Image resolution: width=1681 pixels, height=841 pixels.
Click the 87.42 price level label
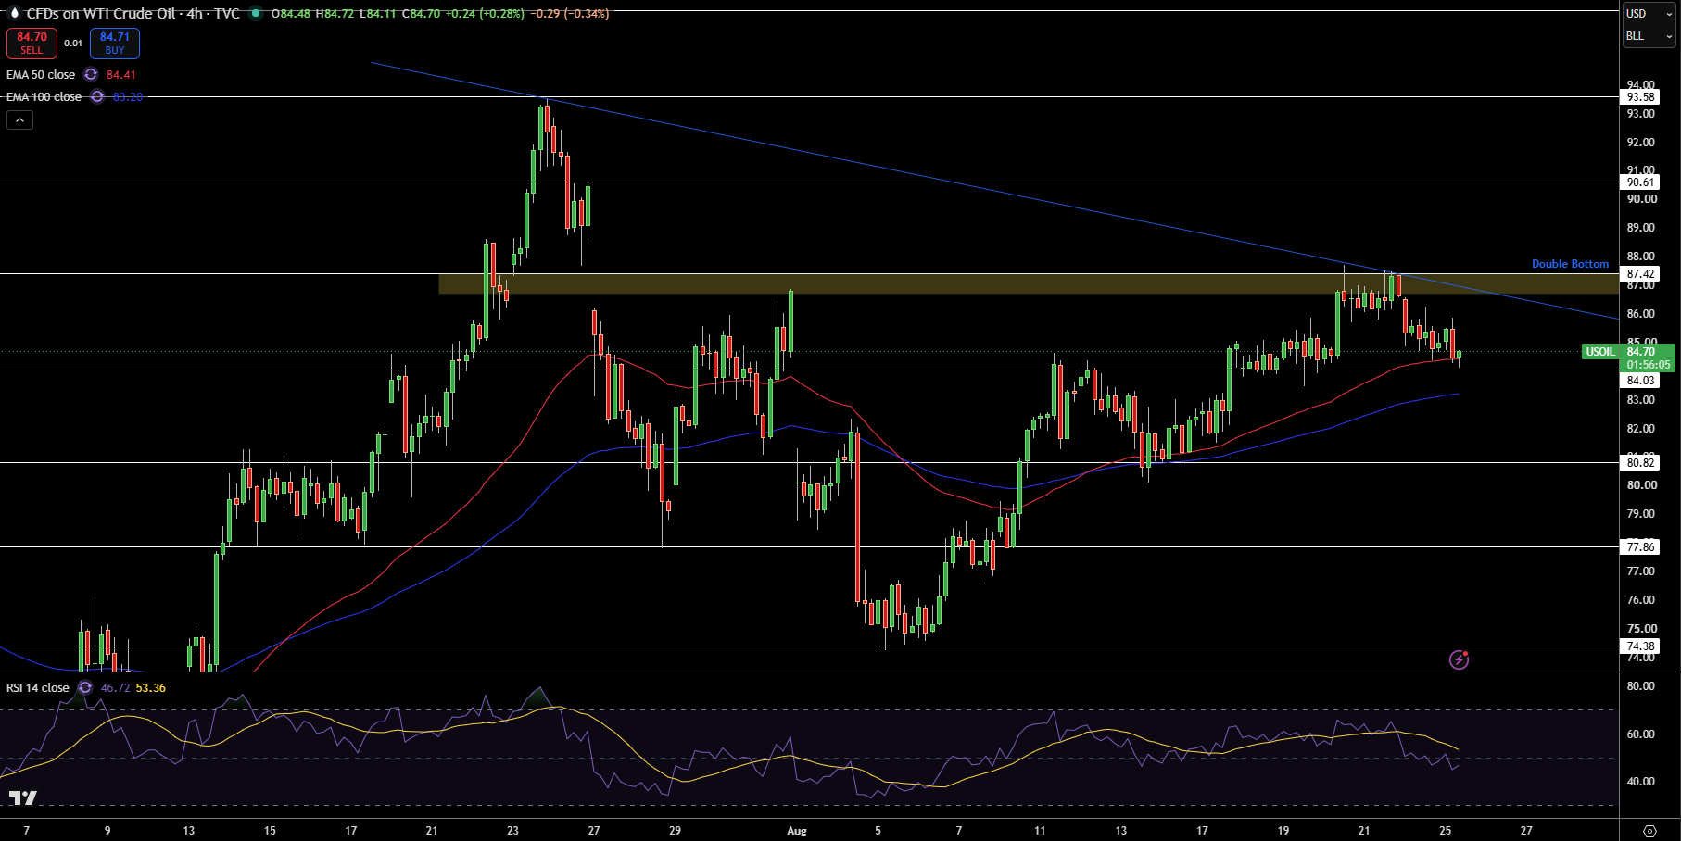tap(1641, 274)
